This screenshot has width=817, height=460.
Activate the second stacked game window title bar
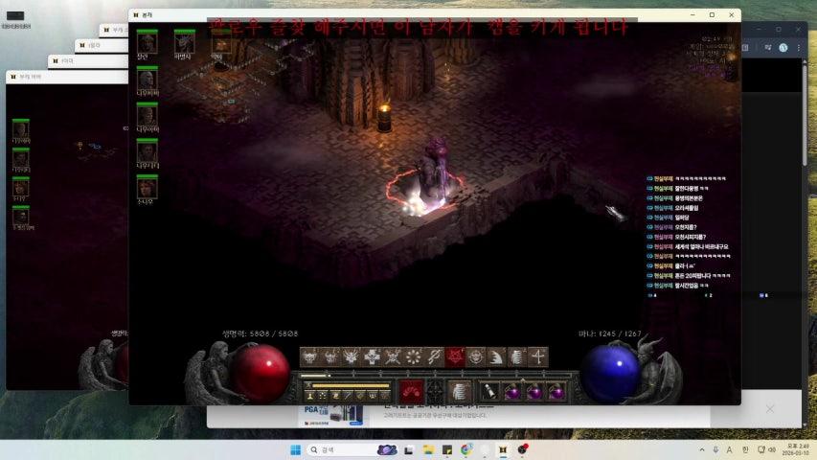(x=88, y=61)
